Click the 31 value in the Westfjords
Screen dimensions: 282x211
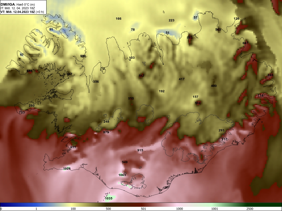51,30
